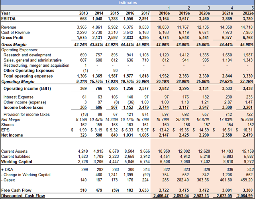255x199 pixels.
Task: Click the Interest Expense label
Action: coord(18,97)
